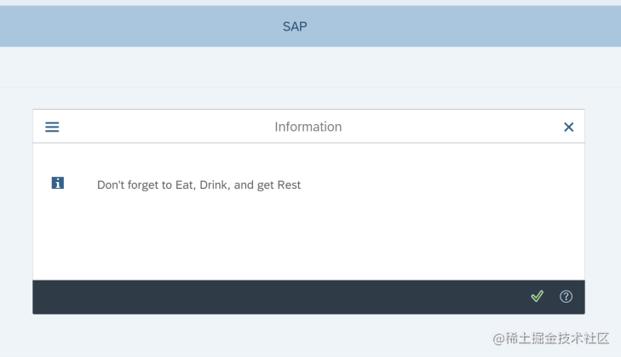621x357 pixels.
Task: Click the "Information" dialog title
Action: (x=308, y=127)
